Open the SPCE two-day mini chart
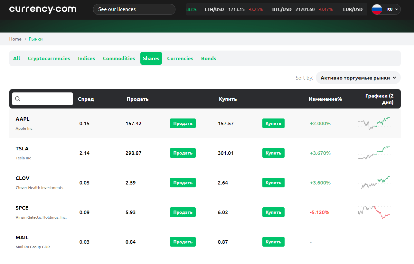This screenshot has height=264, width=414. coord(374,212)
